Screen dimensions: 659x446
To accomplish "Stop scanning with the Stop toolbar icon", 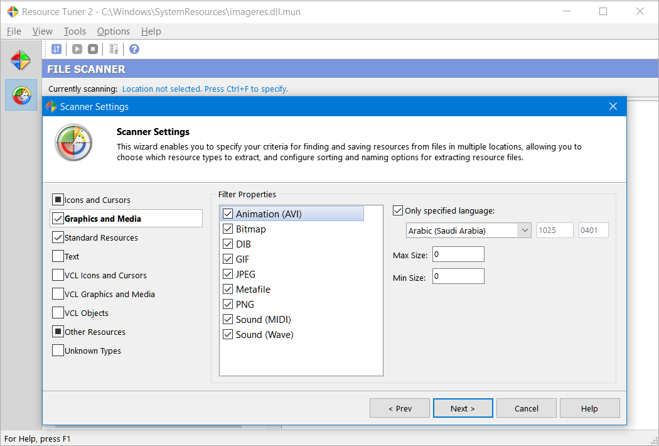I will point(94,48).
